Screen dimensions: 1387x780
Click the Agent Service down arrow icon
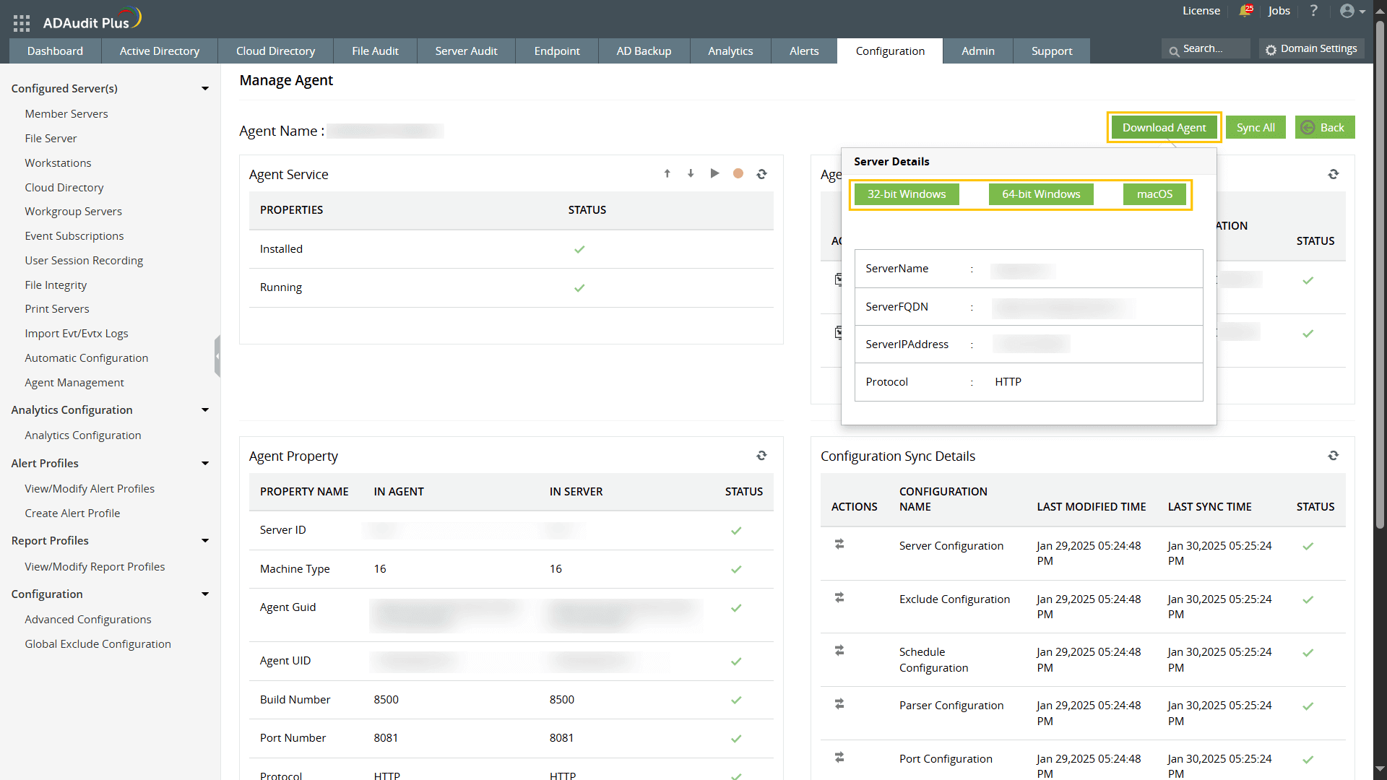tap(691, 173)
